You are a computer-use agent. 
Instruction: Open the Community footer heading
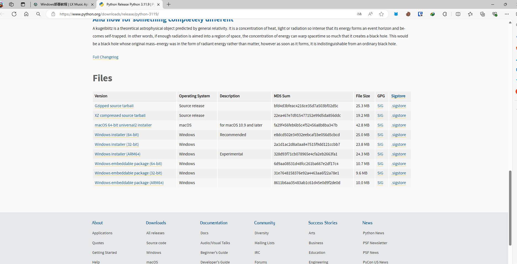pos(265,223)
